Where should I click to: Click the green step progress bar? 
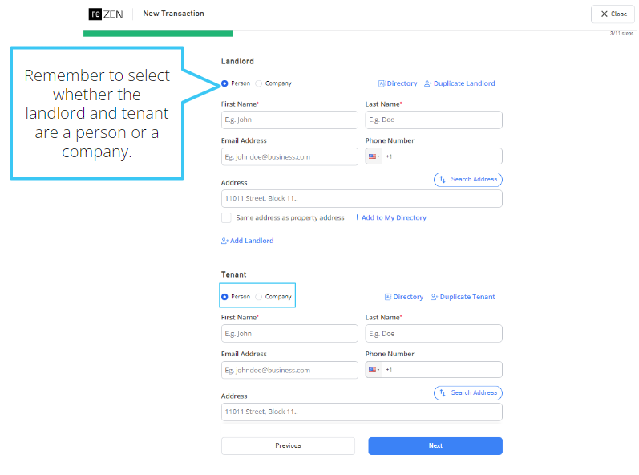[x=158, y=34]
